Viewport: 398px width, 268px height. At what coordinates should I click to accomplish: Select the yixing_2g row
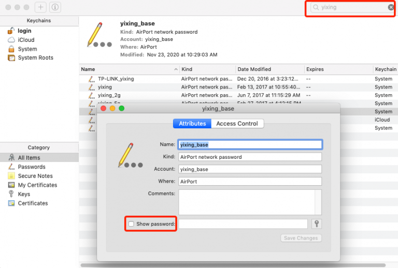[238, 95]
